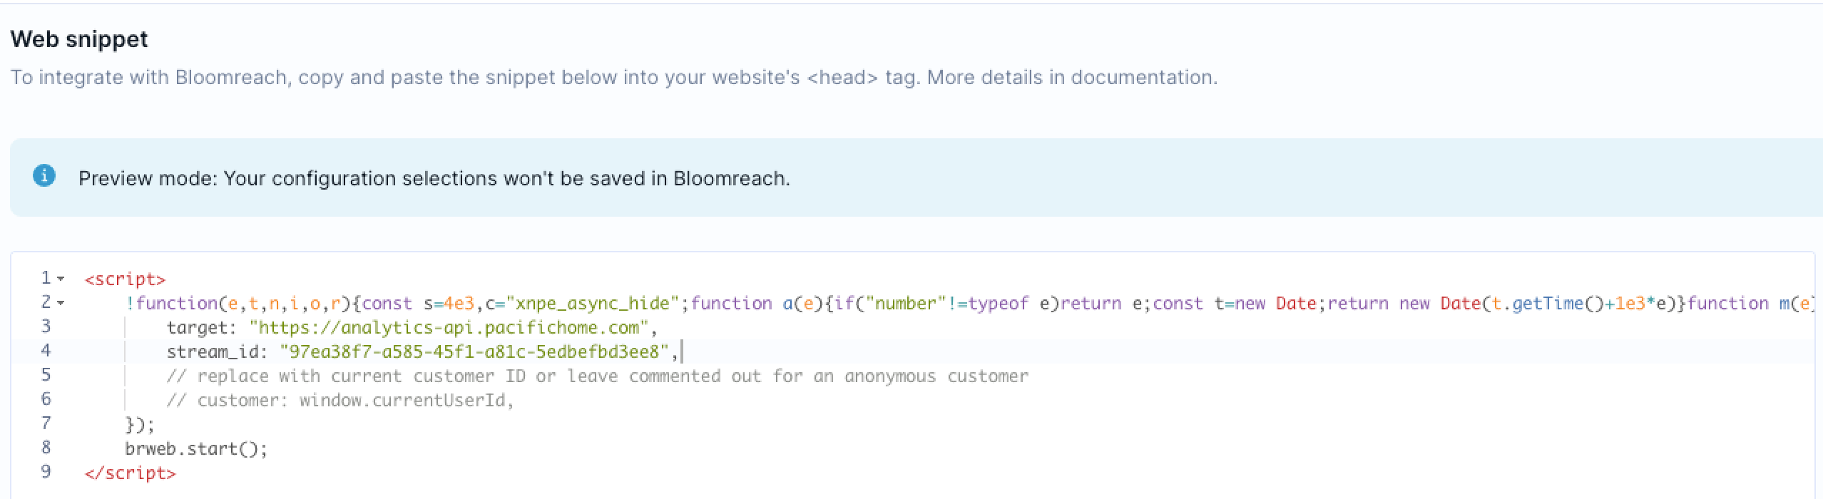Click the "xnpe_async_hide" string in line 2
The width and height of the screenshot is (1823, 499).
(x=593, y=303)
